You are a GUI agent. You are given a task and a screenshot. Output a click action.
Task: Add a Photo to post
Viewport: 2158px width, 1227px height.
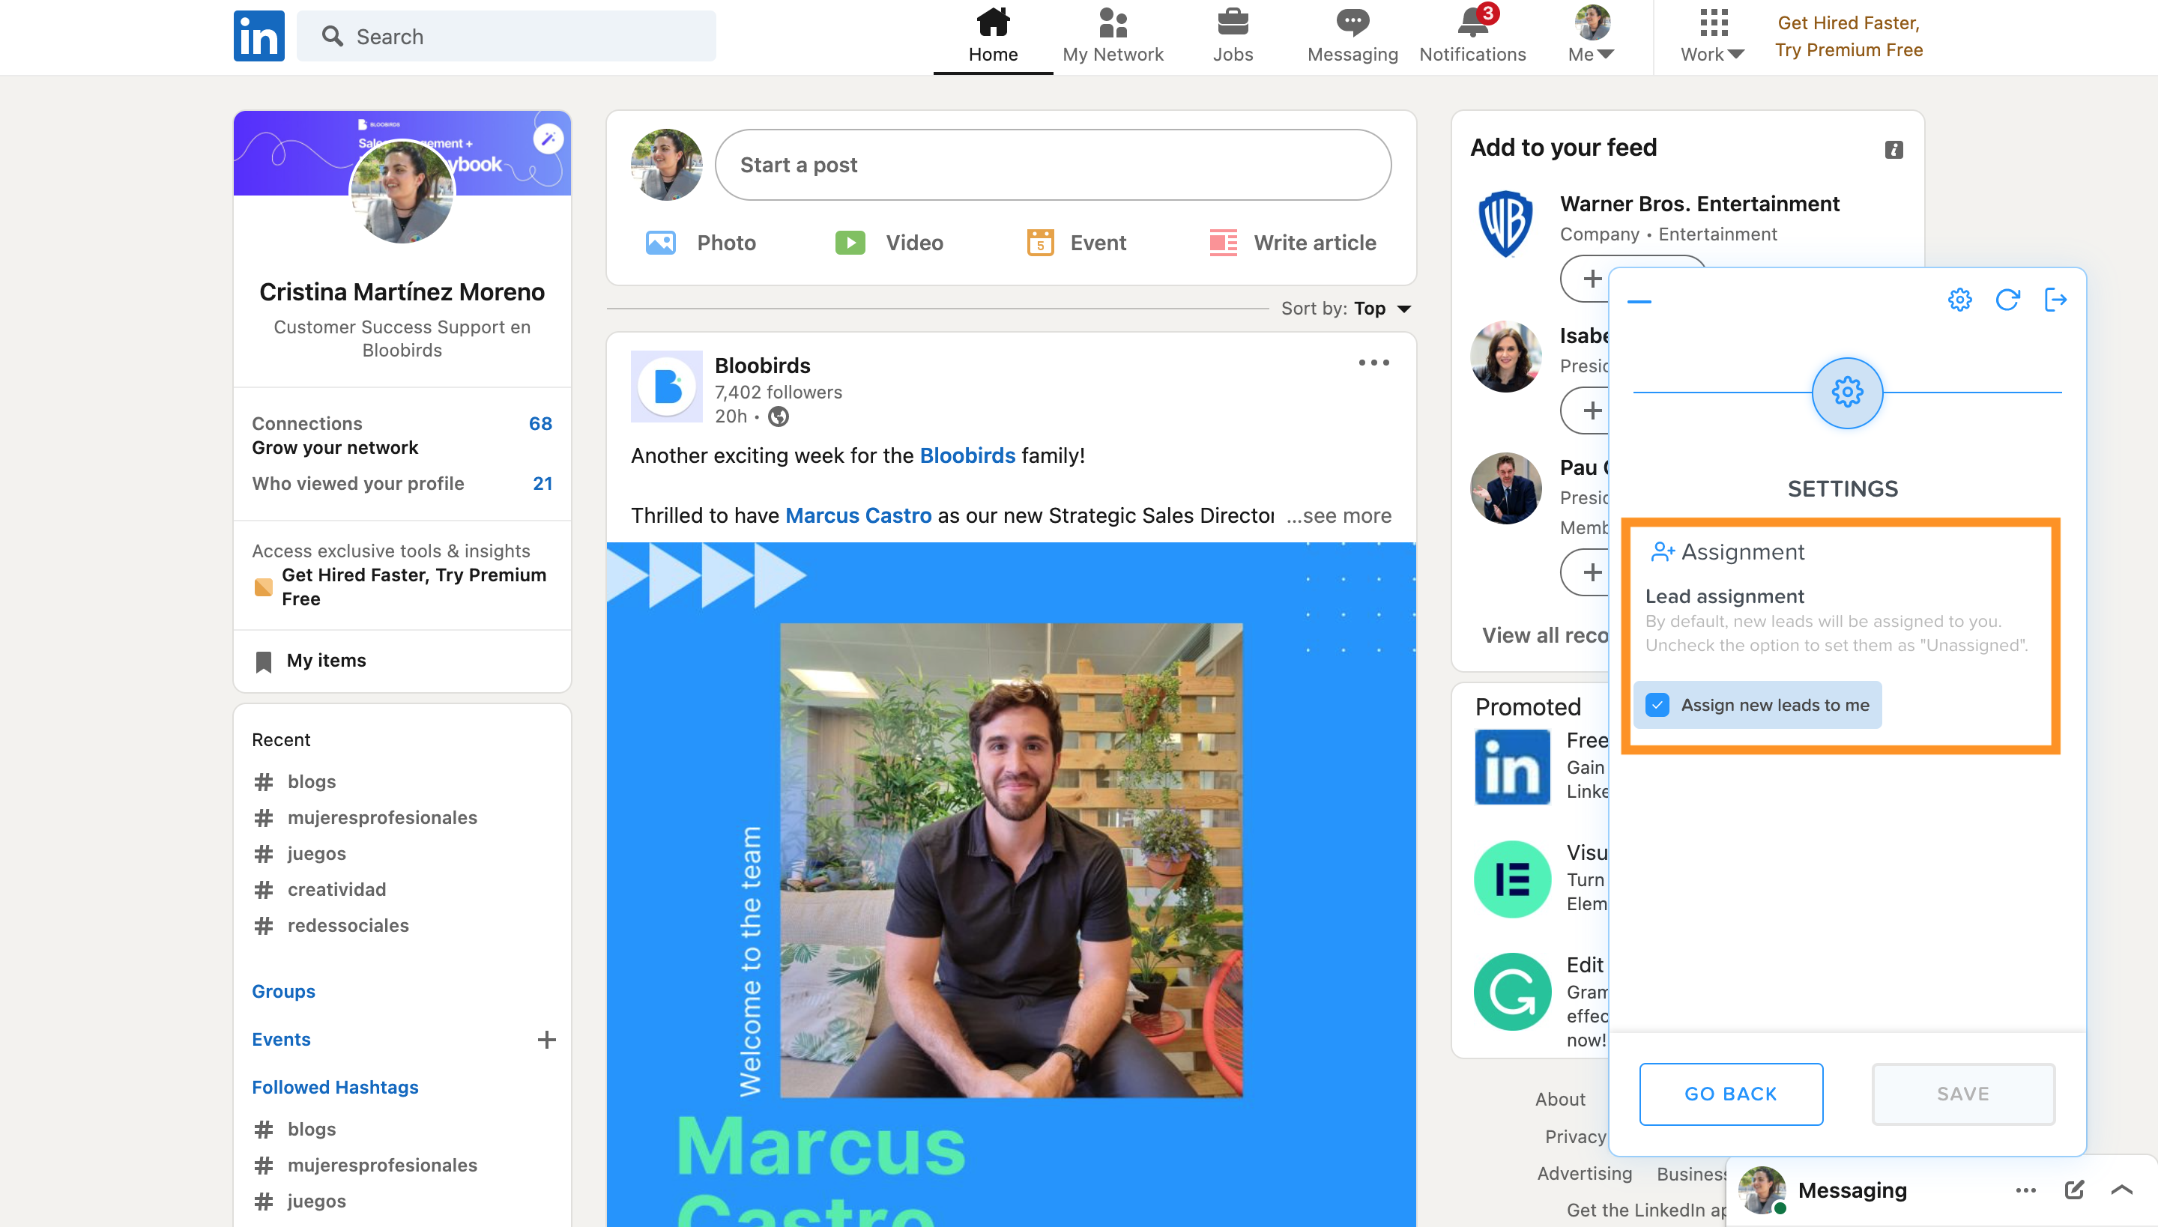pos(701,243)
